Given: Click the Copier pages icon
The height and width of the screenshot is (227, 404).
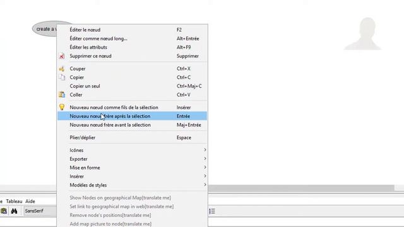Looking at the screenshot, I should pyautogui.click(x=62, y=77).
